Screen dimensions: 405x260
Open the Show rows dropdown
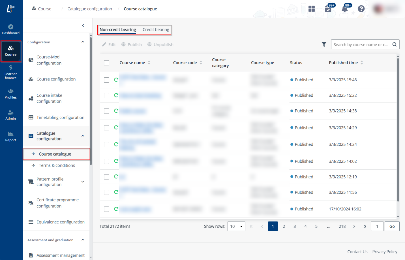[x=236, y=226]
